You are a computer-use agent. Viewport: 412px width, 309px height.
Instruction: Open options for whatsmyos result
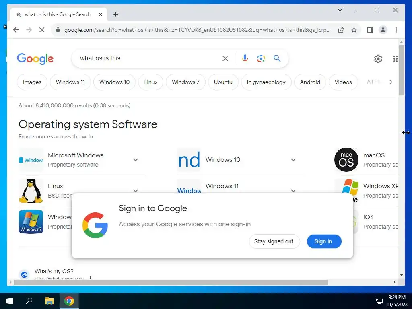pyautogui.click(x=91, y=278)
